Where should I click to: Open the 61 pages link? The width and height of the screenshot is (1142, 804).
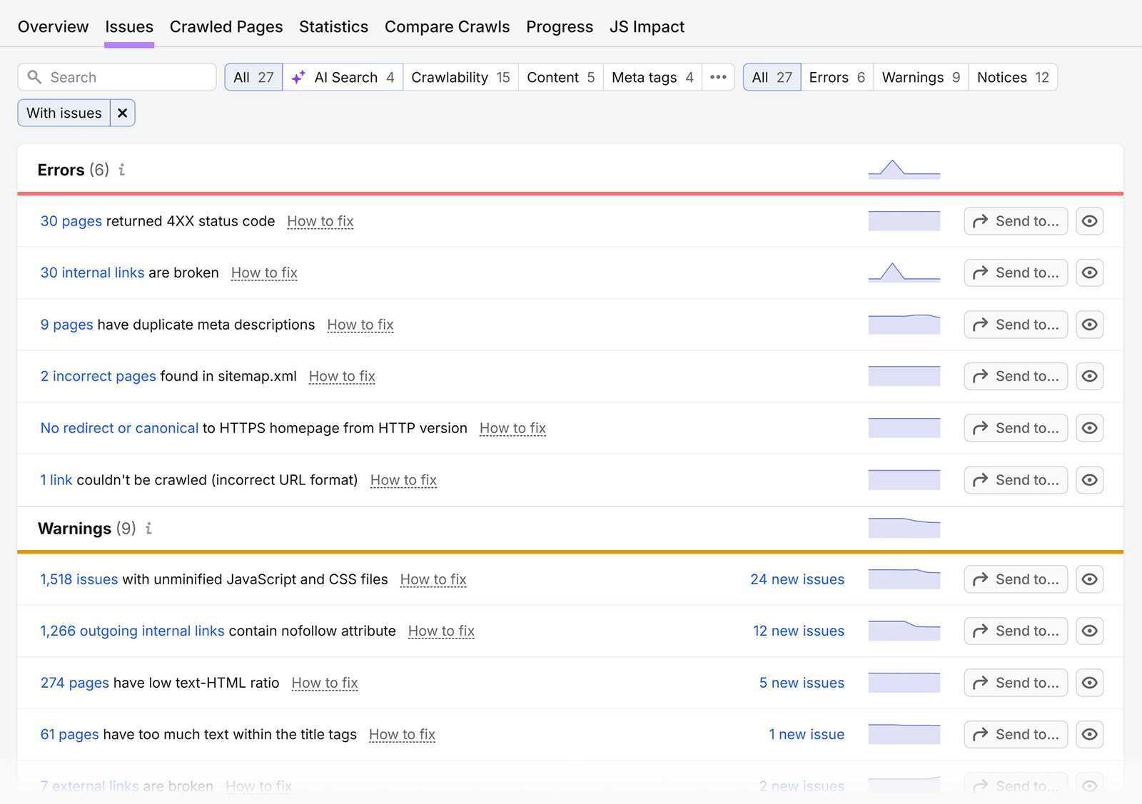coord(70,734)
